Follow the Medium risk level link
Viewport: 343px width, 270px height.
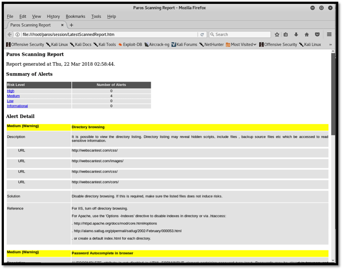pyautogui.click(x=13, y=96)
